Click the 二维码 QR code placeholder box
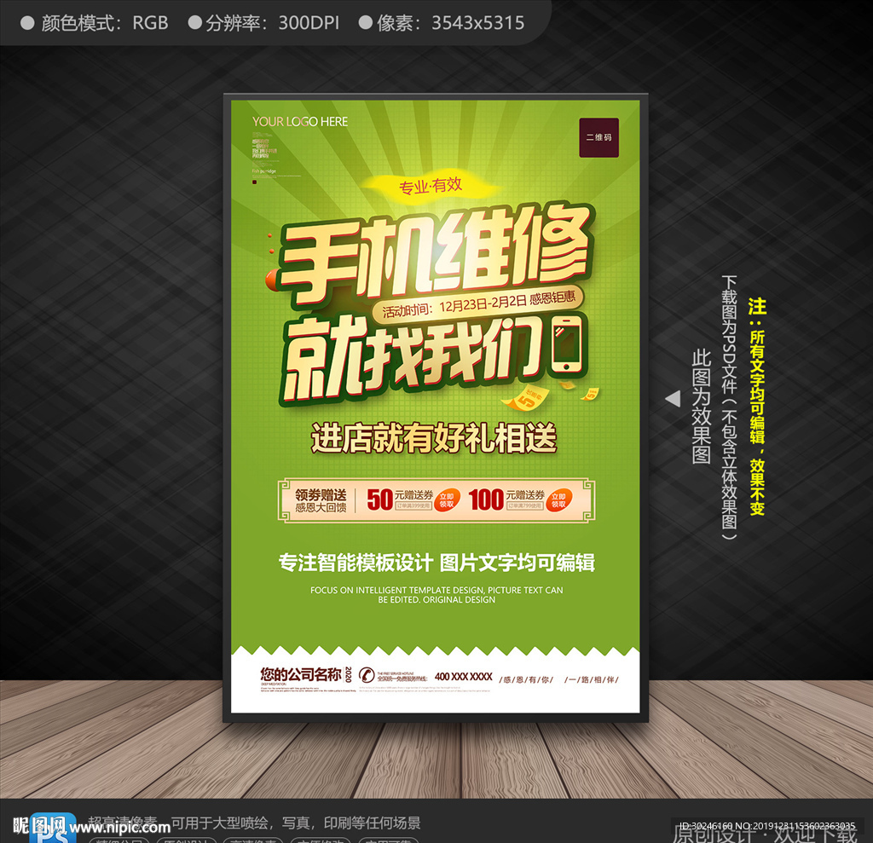Viewport: 873px width, 843px height. click(x=598, y=137)
